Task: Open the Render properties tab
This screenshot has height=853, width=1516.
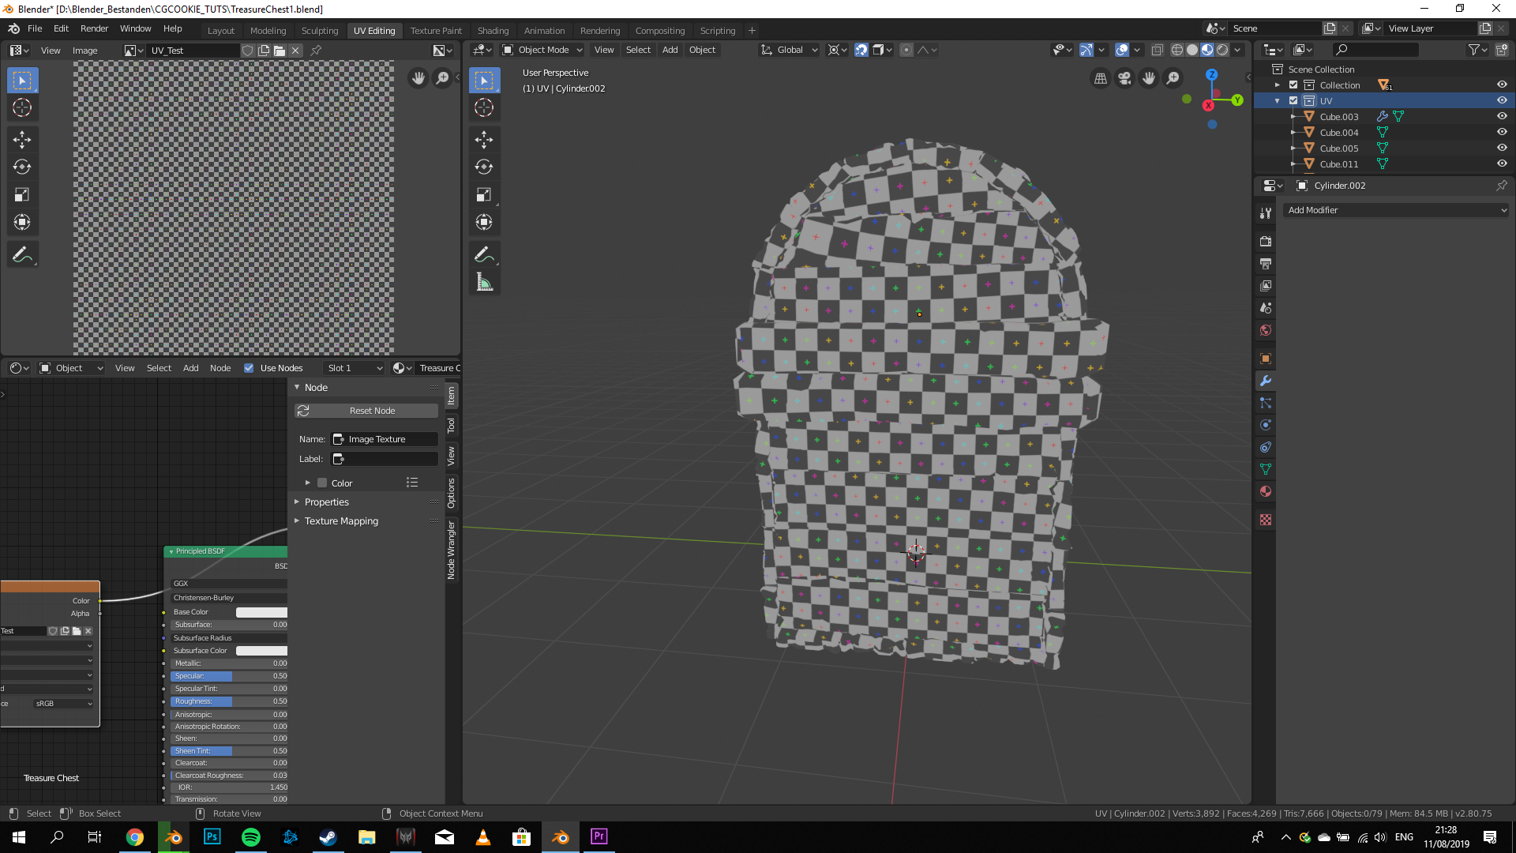Action: pos(1266,242)
